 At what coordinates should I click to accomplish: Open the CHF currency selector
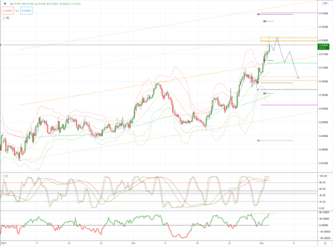[x=325, y=3]
